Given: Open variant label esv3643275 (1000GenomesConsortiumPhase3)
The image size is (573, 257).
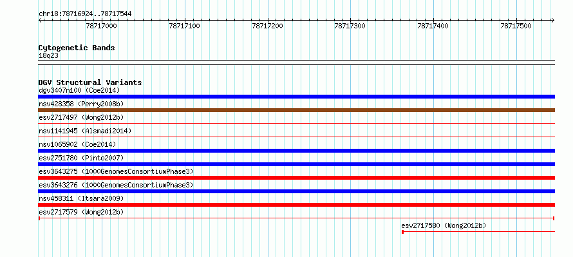Looking at the screenshot, I should 116,171.
